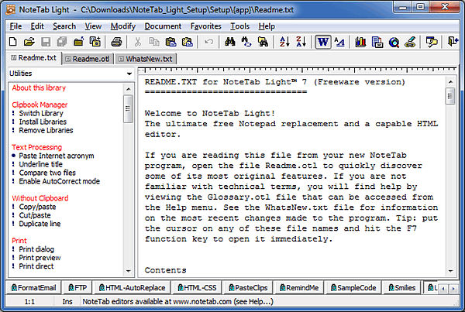Screen dimensions: 465x312
Task: Select Underline title clip
Action: tap(40, 164)
